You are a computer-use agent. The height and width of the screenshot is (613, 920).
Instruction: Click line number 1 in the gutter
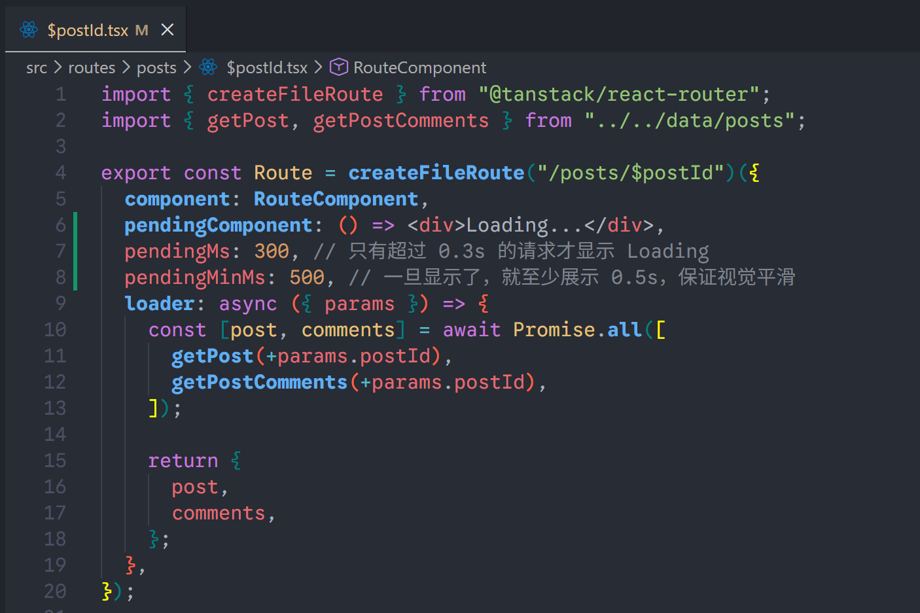(x=60, y=94)
